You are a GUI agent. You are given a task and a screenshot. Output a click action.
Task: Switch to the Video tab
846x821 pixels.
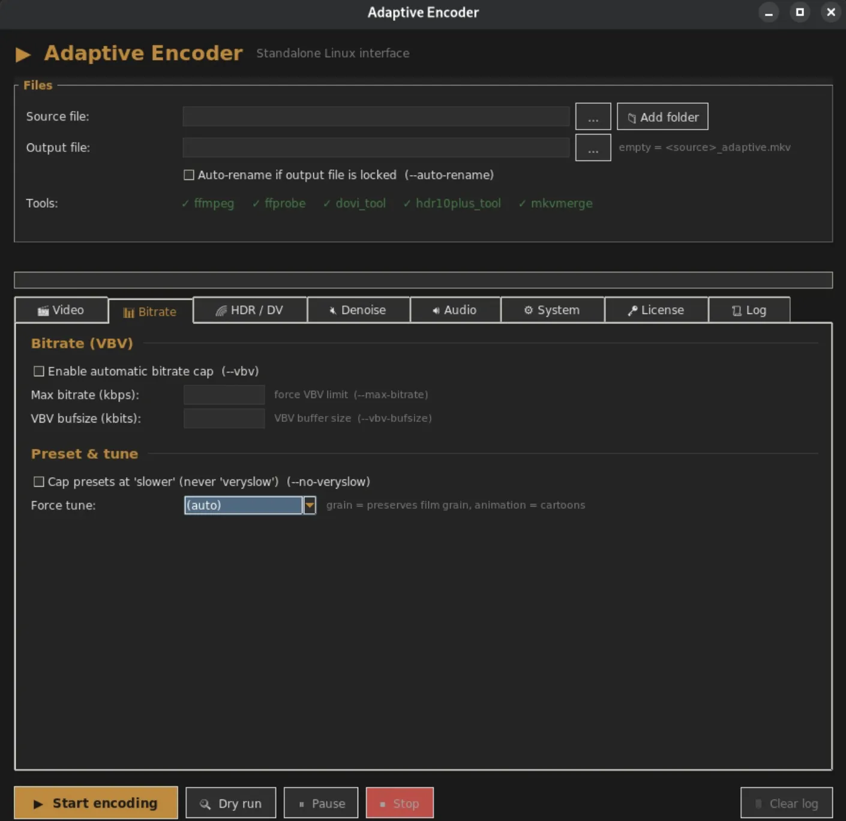tap(61, 310)
